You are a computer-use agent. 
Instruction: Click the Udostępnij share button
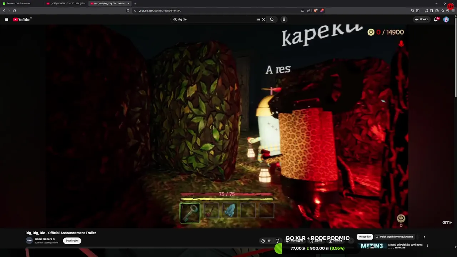click(295, 241)
